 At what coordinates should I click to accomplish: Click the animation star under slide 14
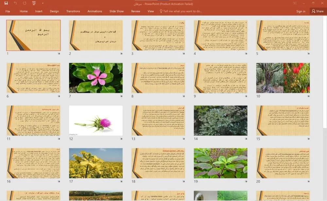246,139
